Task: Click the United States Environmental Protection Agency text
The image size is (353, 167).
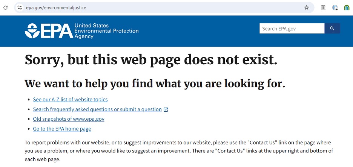Action: click(106, 31)
